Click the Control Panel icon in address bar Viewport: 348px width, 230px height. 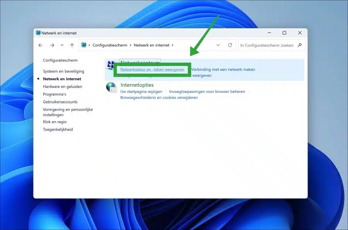(84, 45)
